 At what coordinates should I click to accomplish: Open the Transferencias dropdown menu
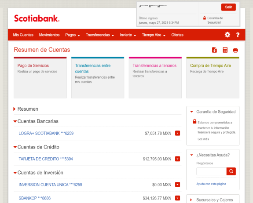coord(100,35)
